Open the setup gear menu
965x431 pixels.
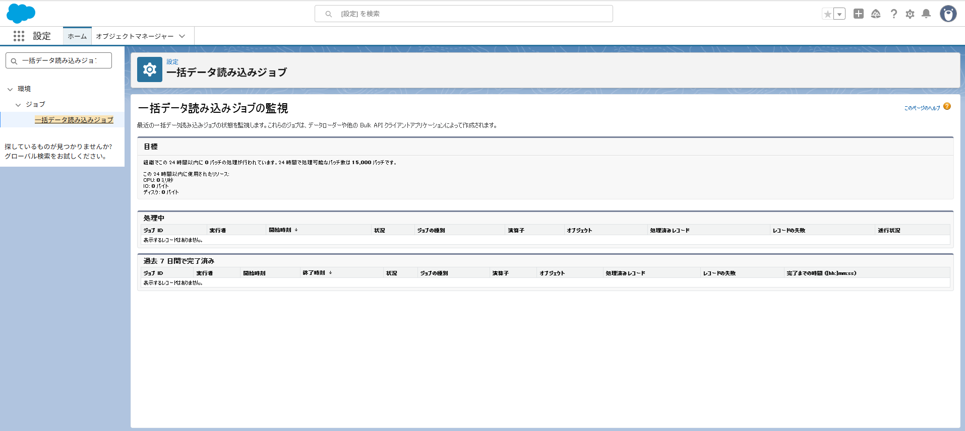[910, 14]
